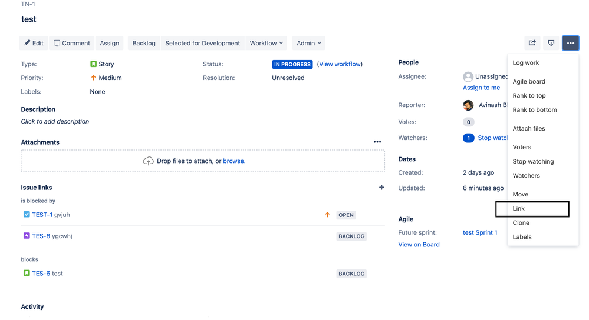
Task: Click the votes count badge
Action: pos(468,122)
